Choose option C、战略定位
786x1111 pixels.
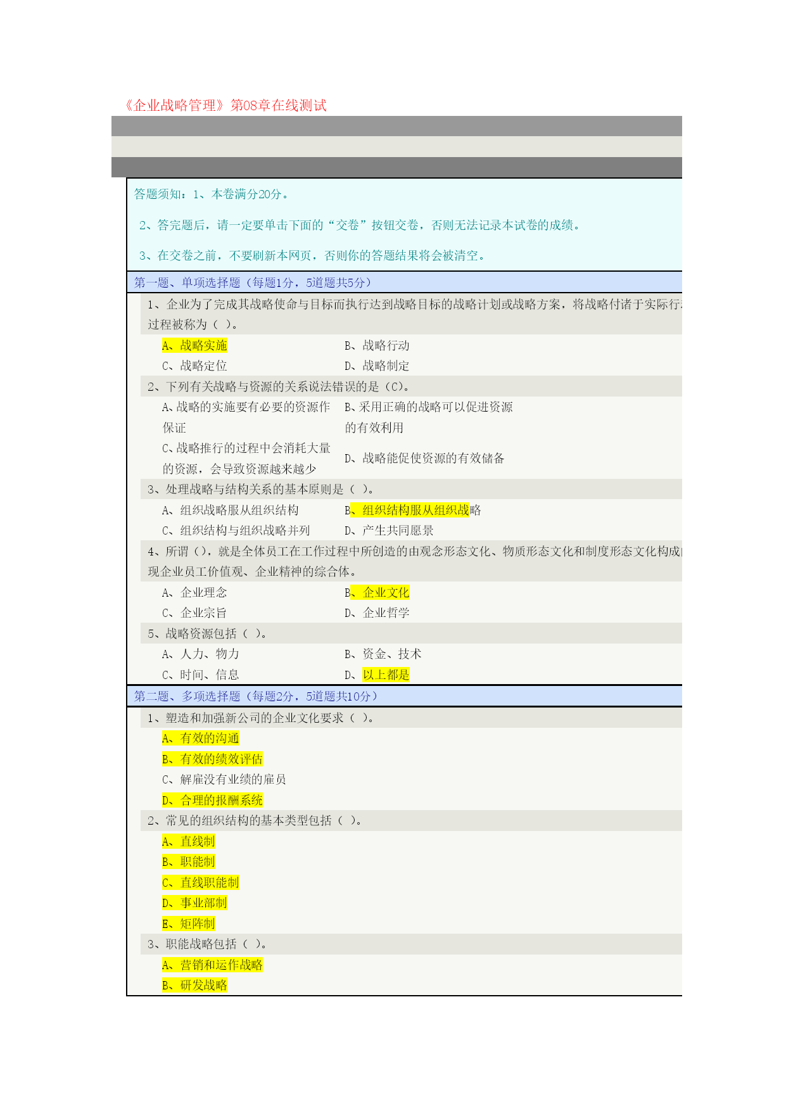194,365
